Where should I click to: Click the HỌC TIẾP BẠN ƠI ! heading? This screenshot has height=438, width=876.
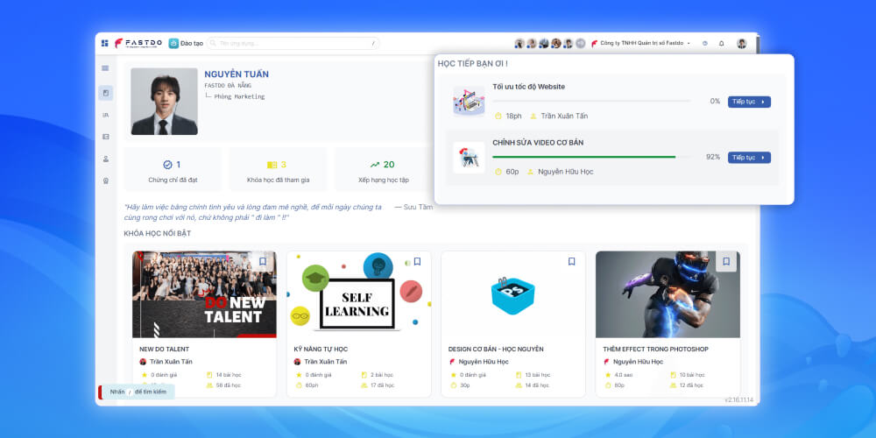473,64
